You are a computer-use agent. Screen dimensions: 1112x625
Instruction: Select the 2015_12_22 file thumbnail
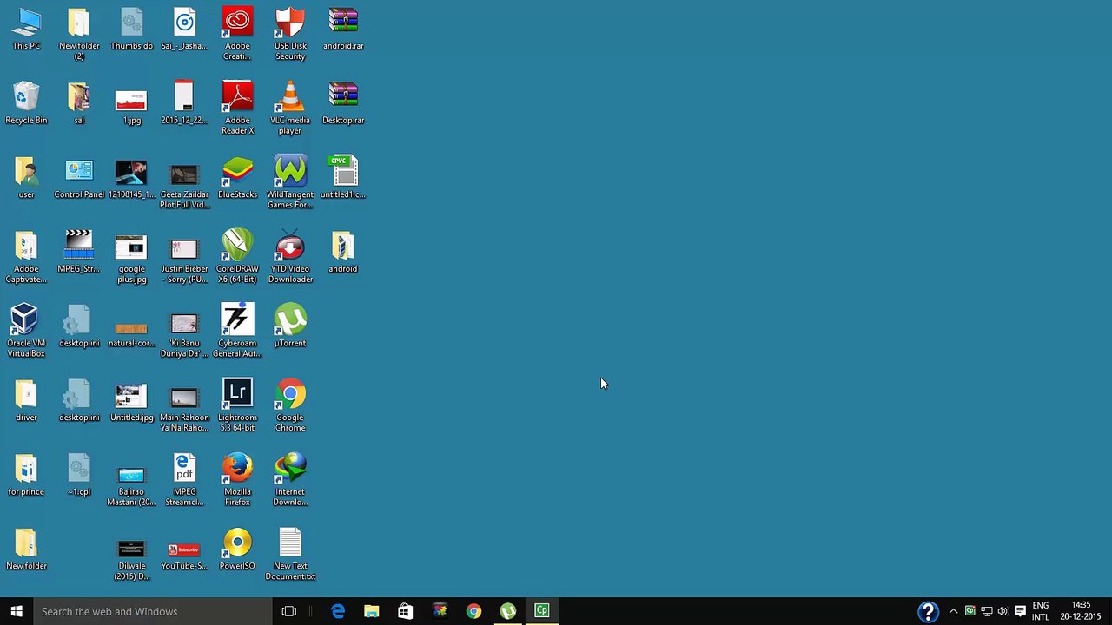pyautogui.click(x=184, y=103)
